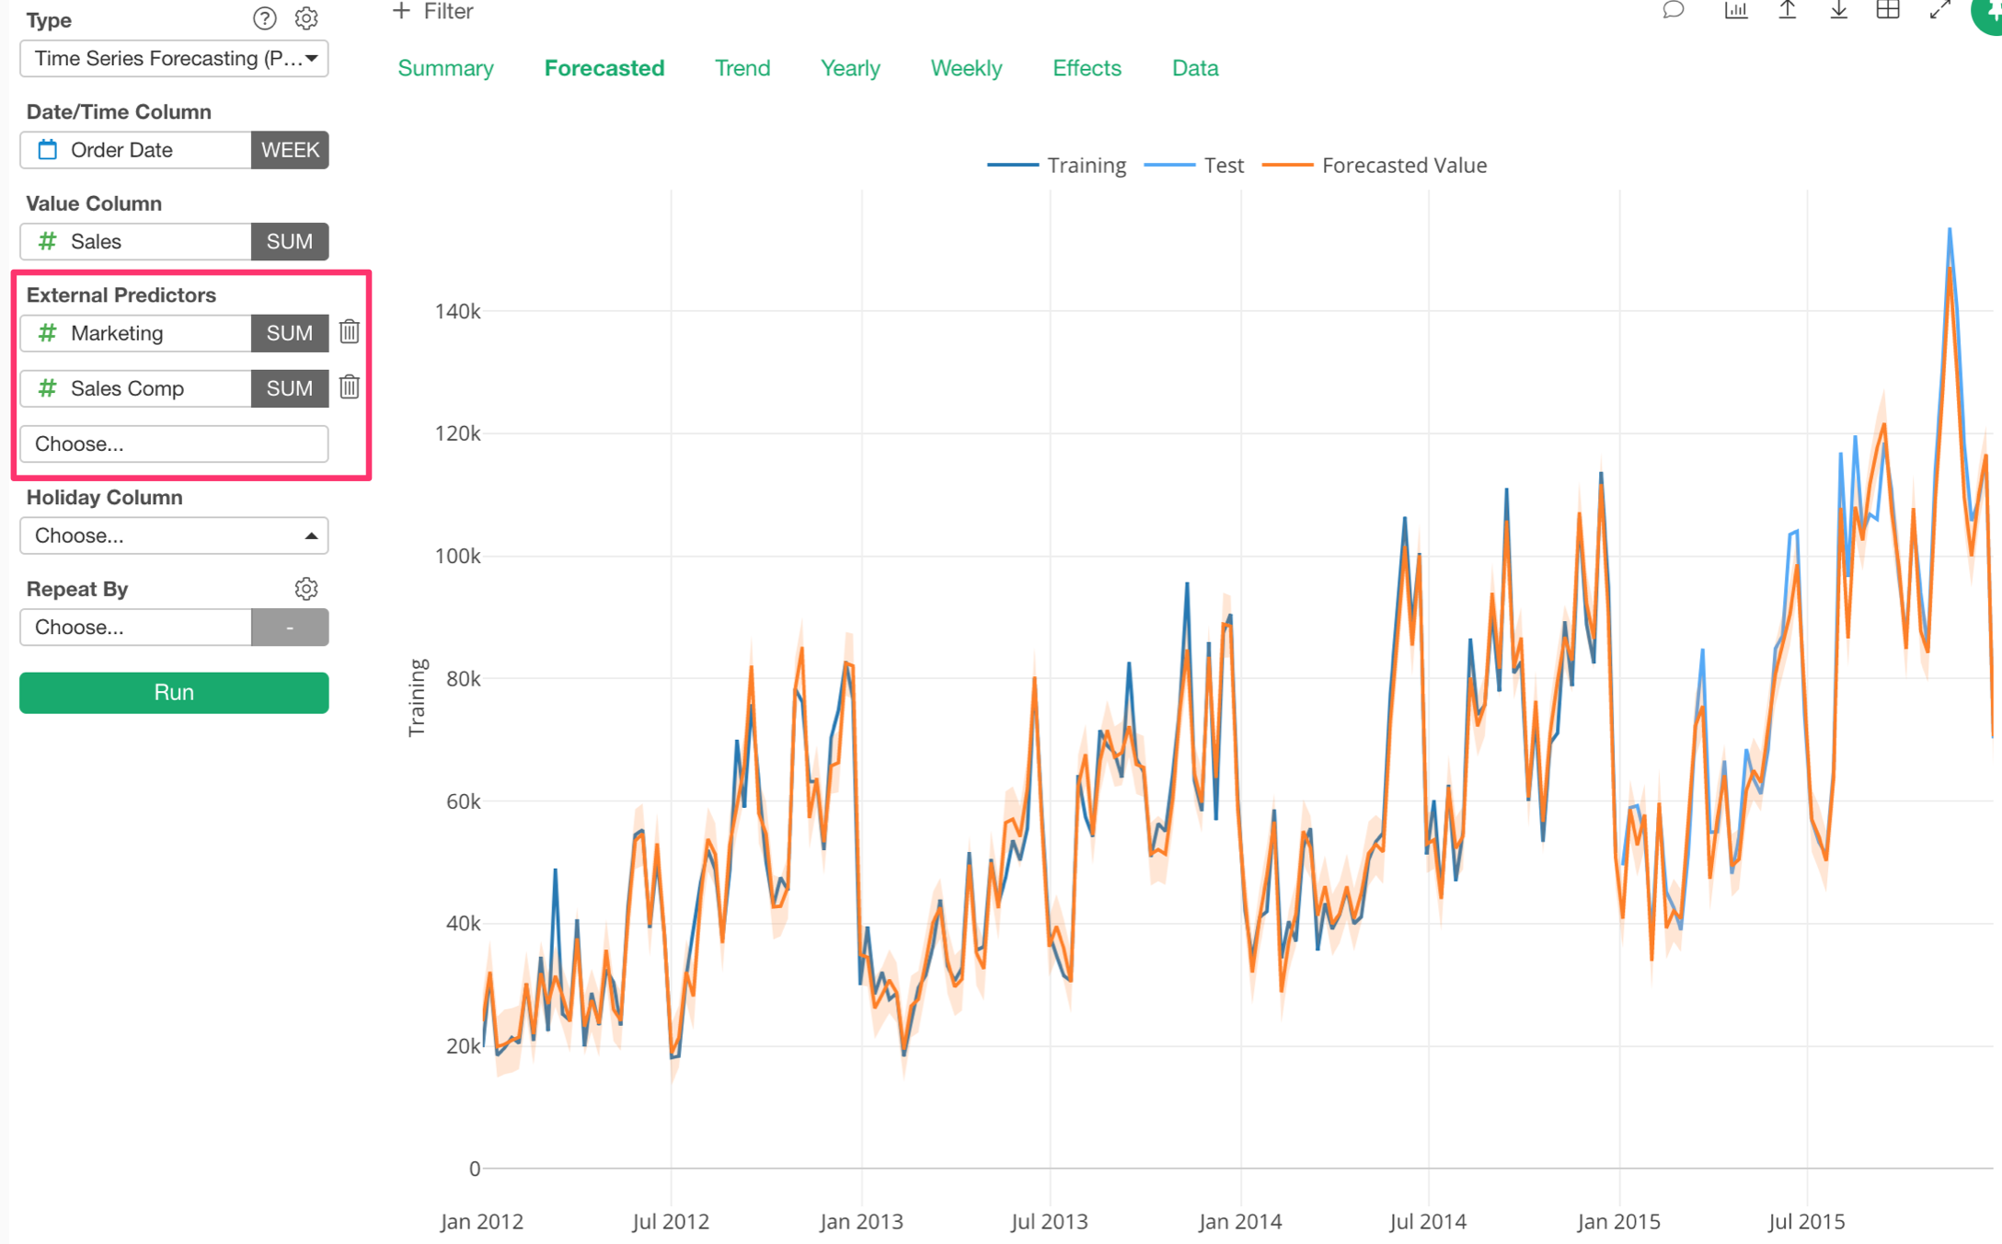
Task: Open the Effects tab
Action: pyautogui.click(x=1087, y=68)
